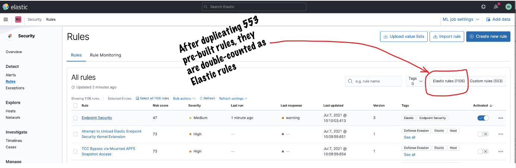Viewport: 516px width, 168px height.
Task: Click the Security app logo icon
Action: pos(10,36)
